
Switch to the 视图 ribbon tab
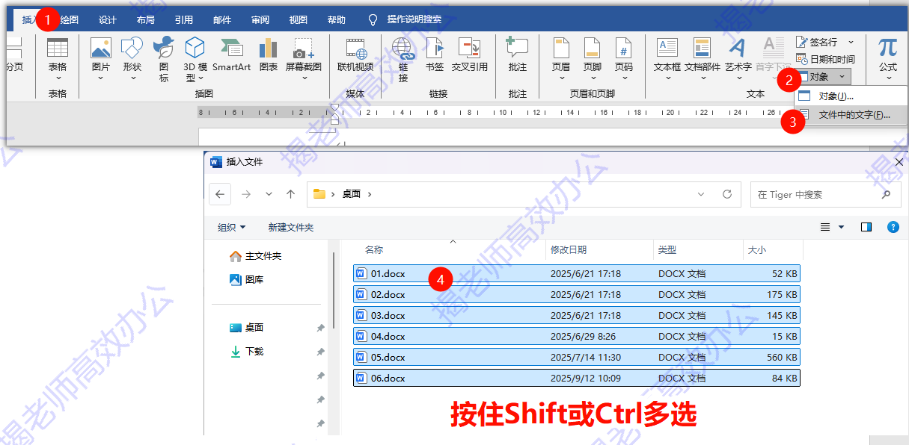(299, 20)
